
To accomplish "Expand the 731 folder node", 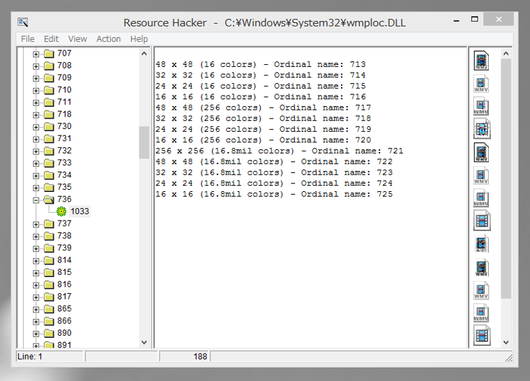I will coord(36,140).
